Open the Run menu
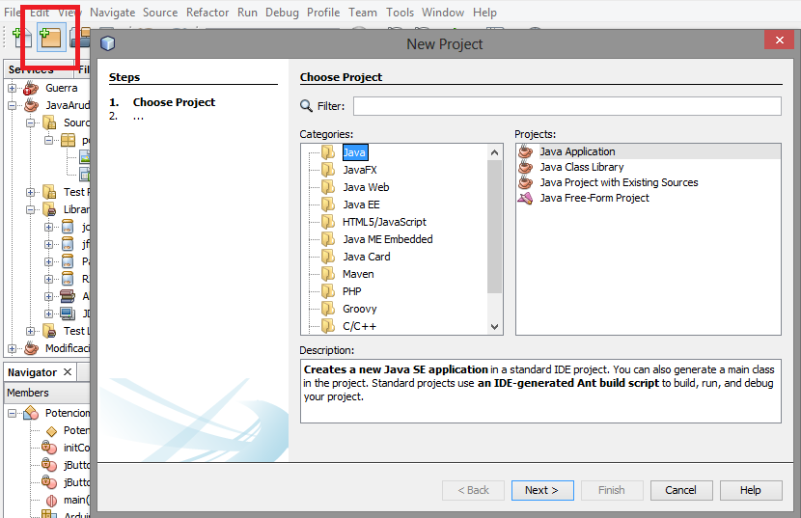This screenshot has width=801, height=518. click(247, 13)
